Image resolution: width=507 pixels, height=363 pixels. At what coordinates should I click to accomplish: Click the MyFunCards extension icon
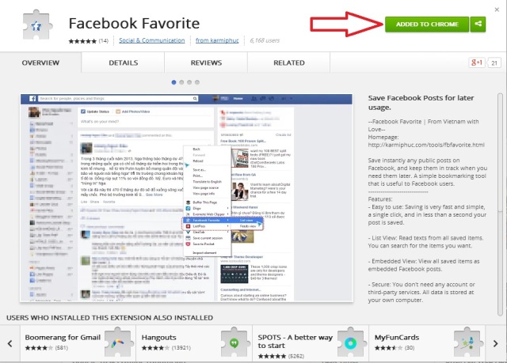coord(468,342)
